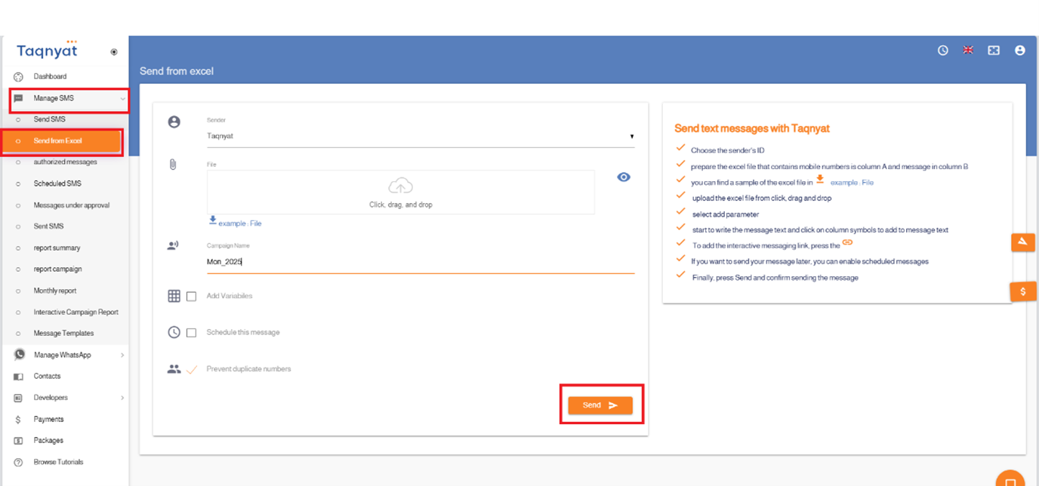Open Monthly report page

click(54, 291)
